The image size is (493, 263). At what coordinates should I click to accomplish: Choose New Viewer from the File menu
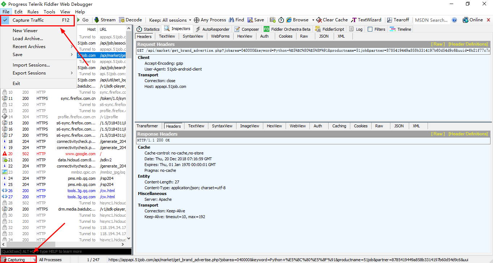click(x=38, y=31)
